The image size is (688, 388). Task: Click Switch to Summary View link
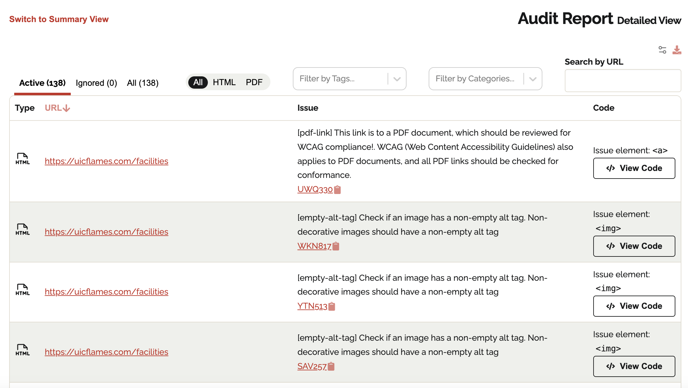(x=59, y=19)
